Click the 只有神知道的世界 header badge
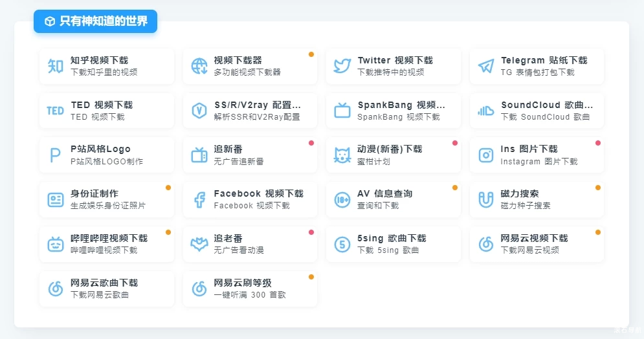Screen dimensions: 644x339 click(96, 21)
